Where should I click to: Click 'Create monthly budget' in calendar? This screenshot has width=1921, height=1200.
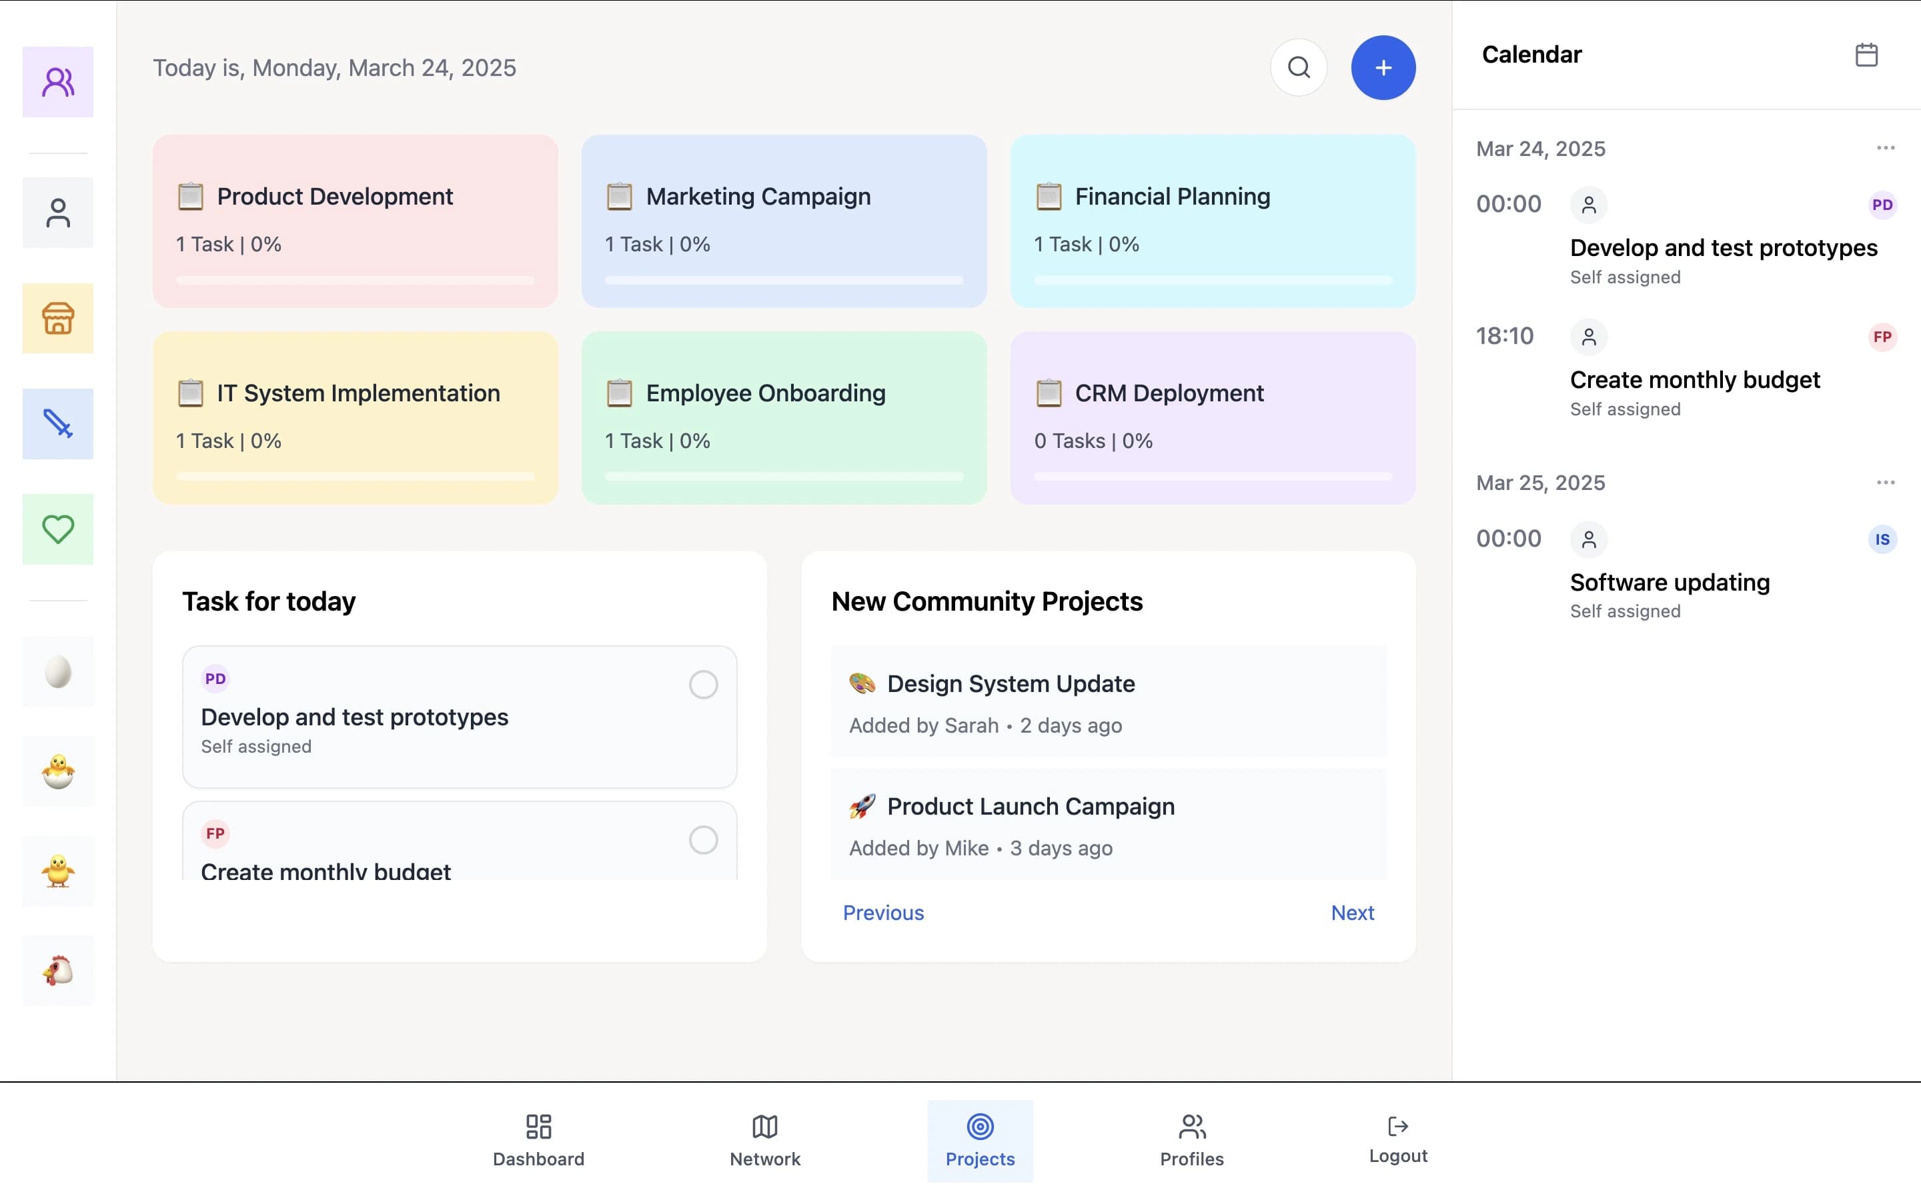point(1695,380)
